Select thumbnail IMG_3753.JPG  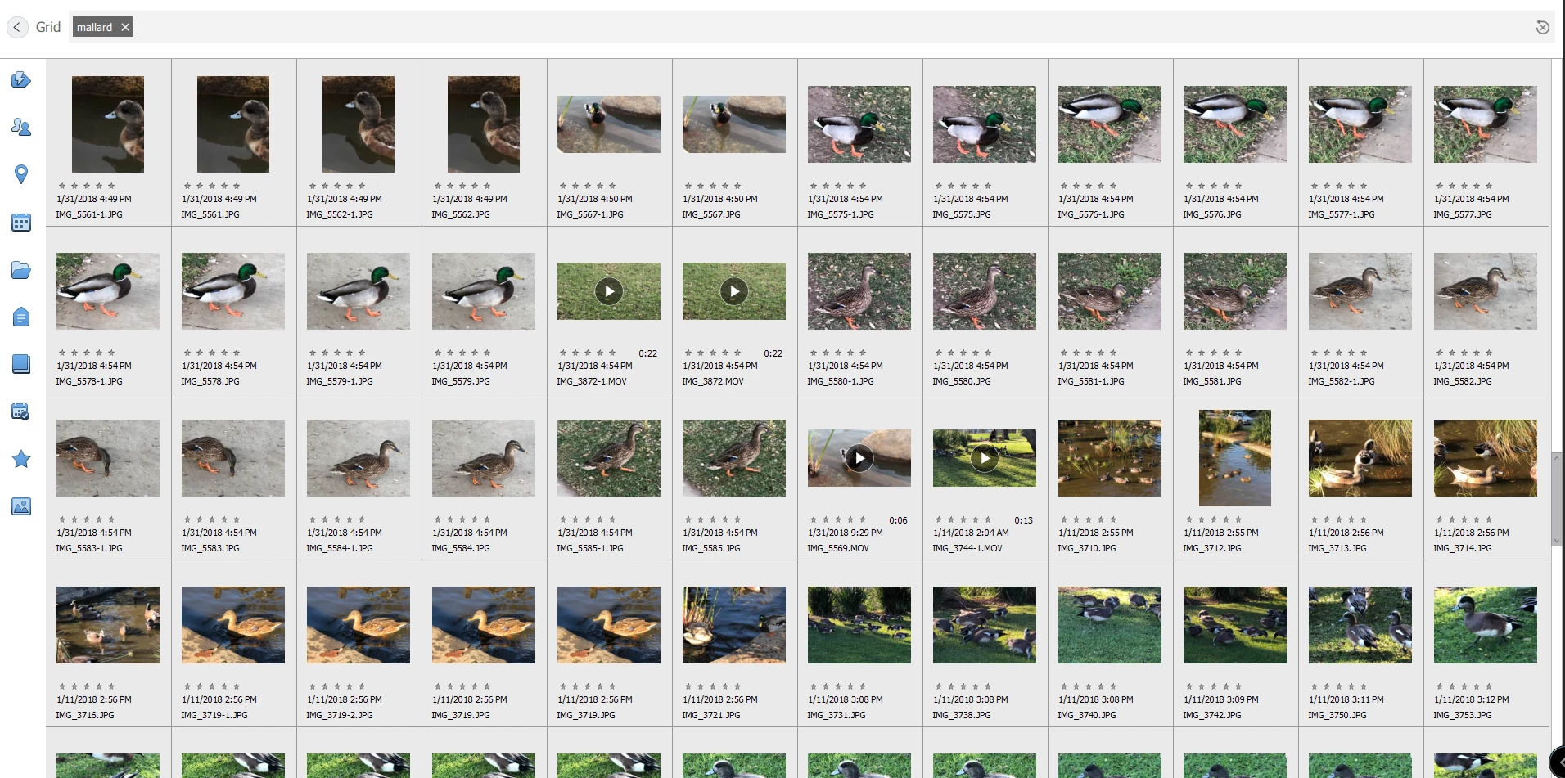(1486, 625)
